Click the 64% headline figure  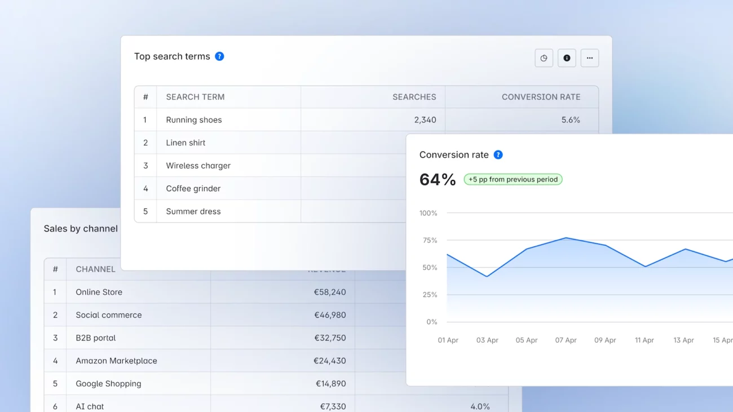click(x=438, y=180)
